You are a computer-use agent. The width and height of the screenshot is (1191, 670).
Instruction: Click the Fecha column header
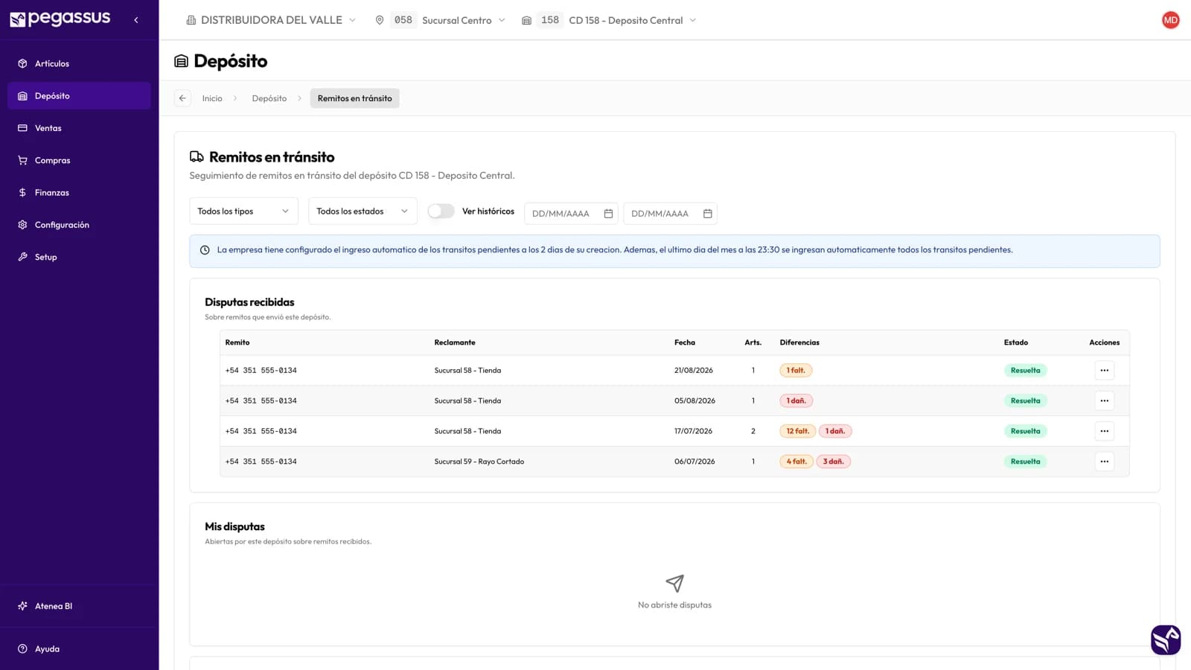(685, 342)
